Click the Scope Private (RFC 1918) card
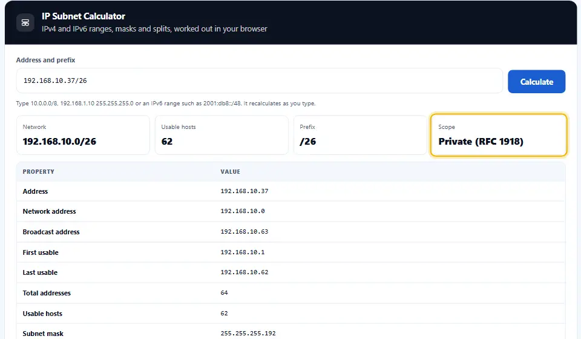Screen dimensions: 581x339 499,135
